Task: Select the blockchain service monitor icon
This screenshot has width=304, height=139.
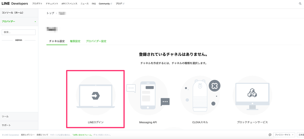Action: click(252, 95)
